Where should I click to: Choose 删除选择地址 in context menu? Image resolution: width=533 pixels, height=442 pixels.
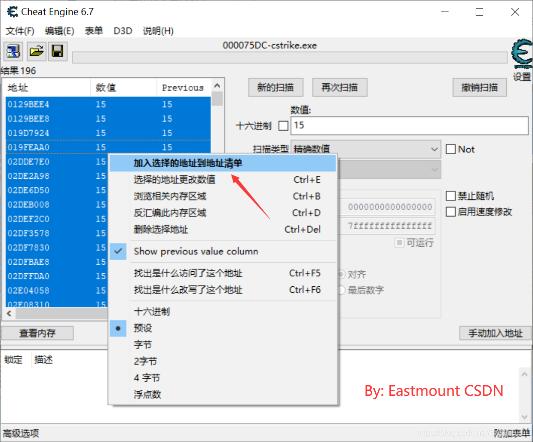pos(223,230)
